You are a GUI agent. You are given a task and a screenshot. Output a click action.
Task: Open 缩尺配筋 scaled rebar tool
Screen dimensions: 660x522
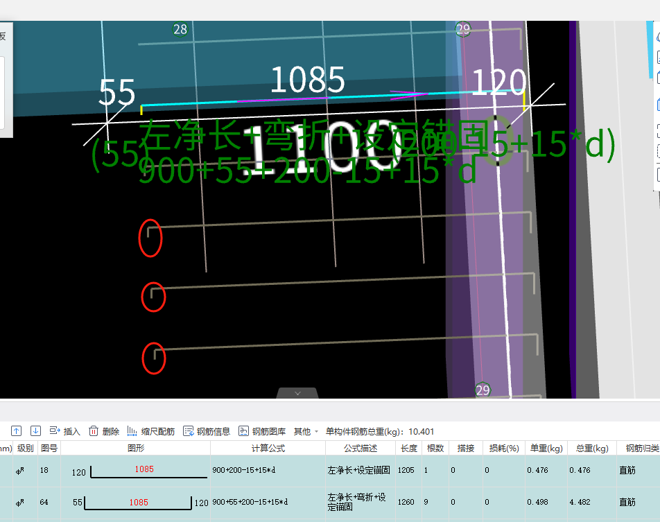(x=151, y=431)
